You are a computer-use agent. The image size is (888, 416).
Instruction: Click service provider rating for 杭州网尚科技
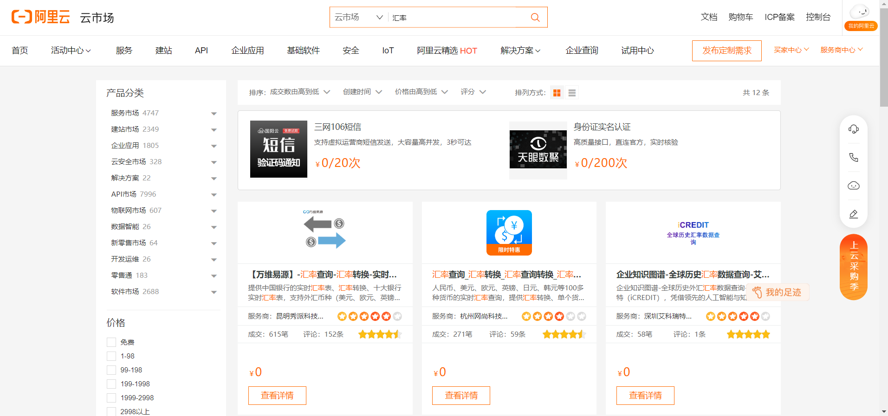pos(554,316)
